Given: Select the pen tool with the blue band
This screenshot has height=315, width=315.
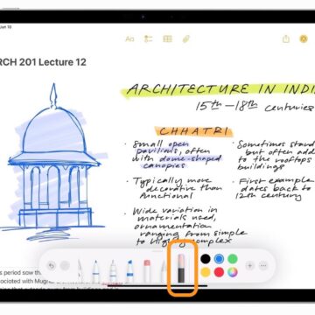Looking at the screenshot, I should point(95,271).
